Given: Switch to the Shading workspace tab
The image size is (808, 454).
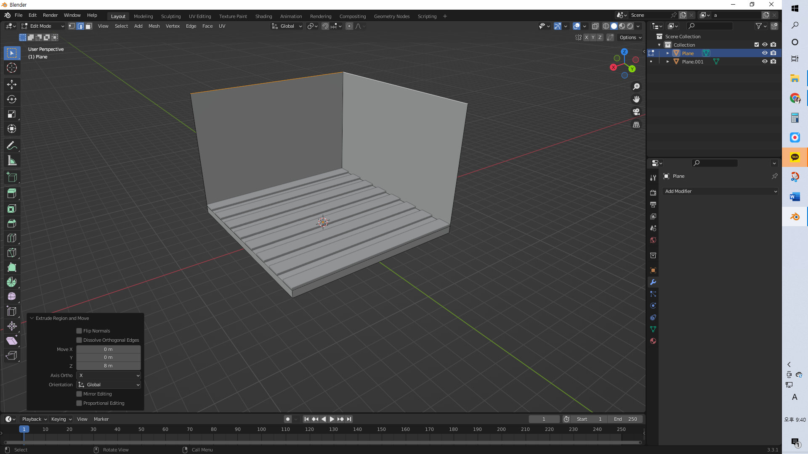Looking at the screenshot, I should tap(263, 16).
